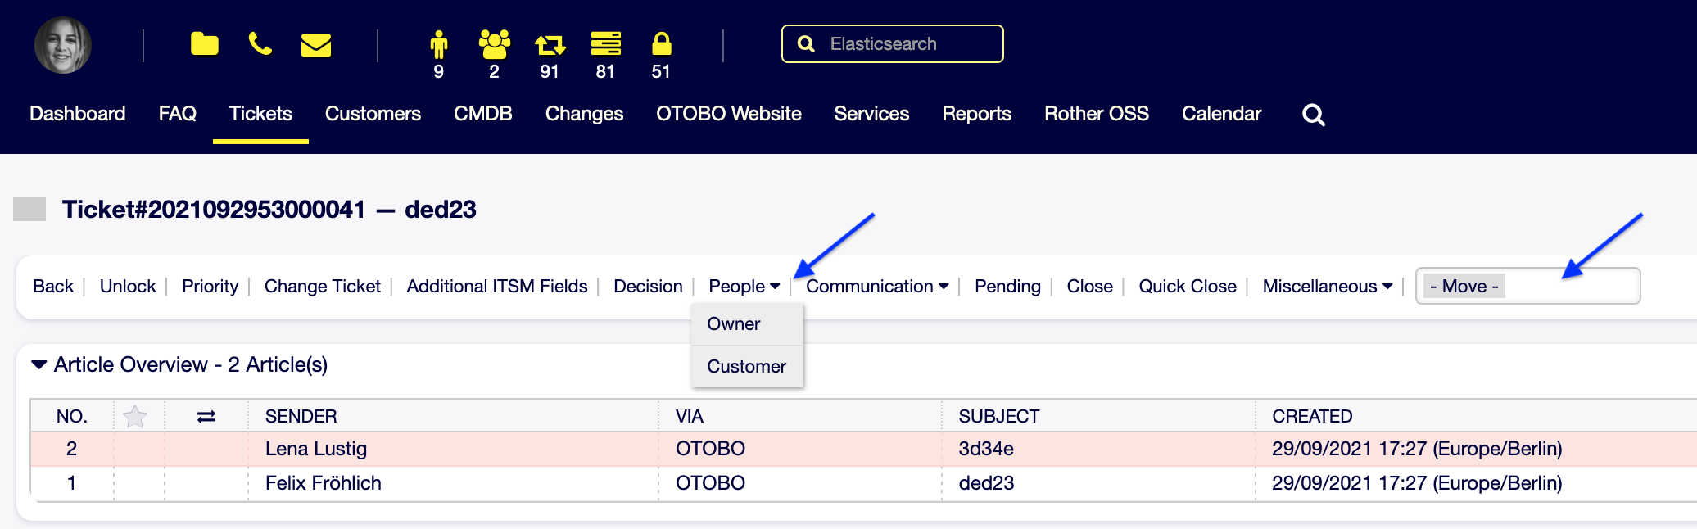Click the yellow folder icon

(204, 44)
